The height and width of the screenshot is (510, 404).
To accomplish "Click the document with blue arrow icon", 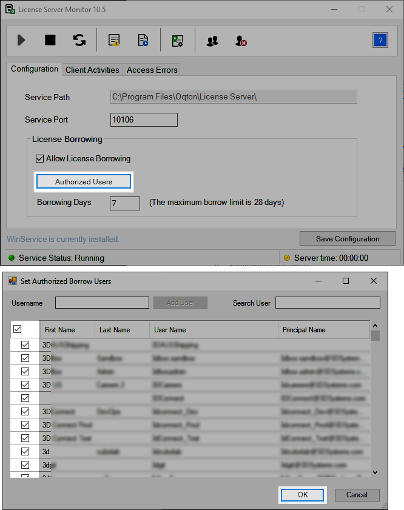I will pos(143,41).
